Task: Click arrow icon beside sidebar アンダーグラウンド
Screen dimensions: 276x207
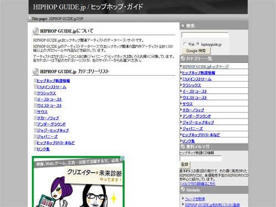Action: (x=181, y=116)
